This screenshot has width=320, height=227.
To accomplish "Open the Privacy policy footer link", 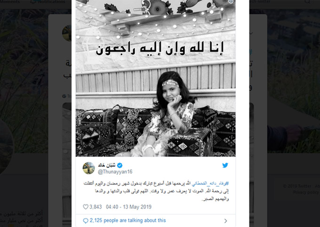I will click(x=306, y=192).
